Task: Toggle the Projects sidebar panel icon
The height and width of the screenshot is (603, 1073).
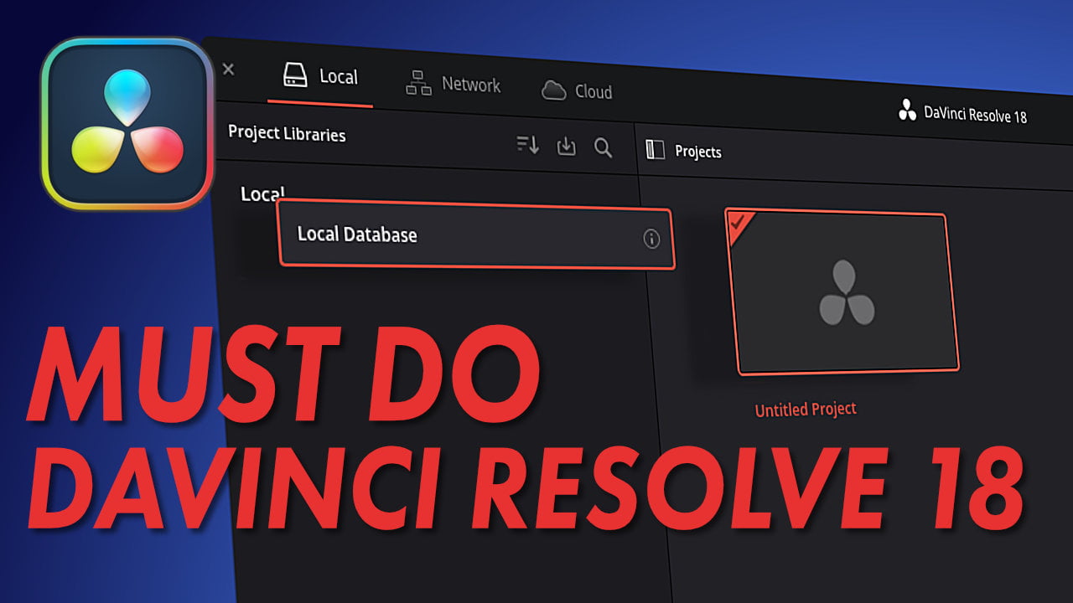Action: pos(655,150)
